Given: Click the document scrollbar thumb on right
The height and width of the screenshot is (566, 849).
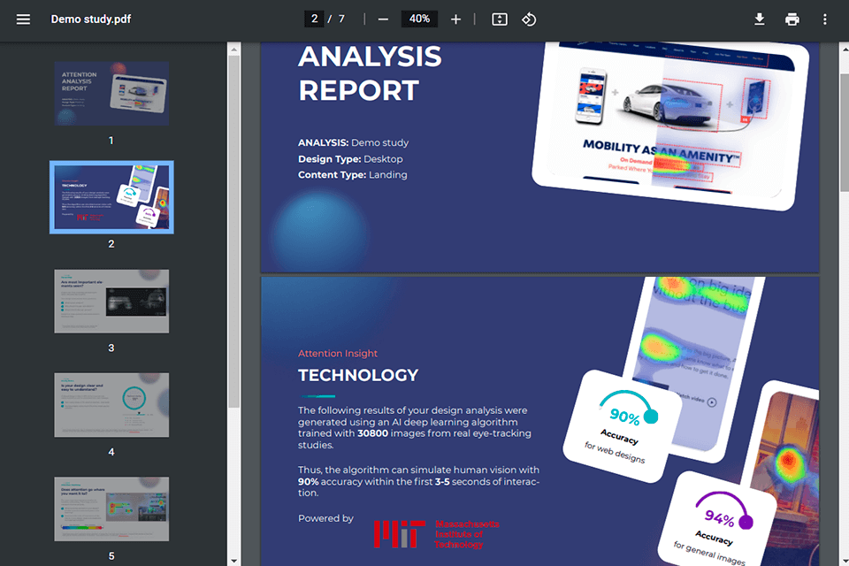Looking at the screenshot, I should (x=844, y=133).
